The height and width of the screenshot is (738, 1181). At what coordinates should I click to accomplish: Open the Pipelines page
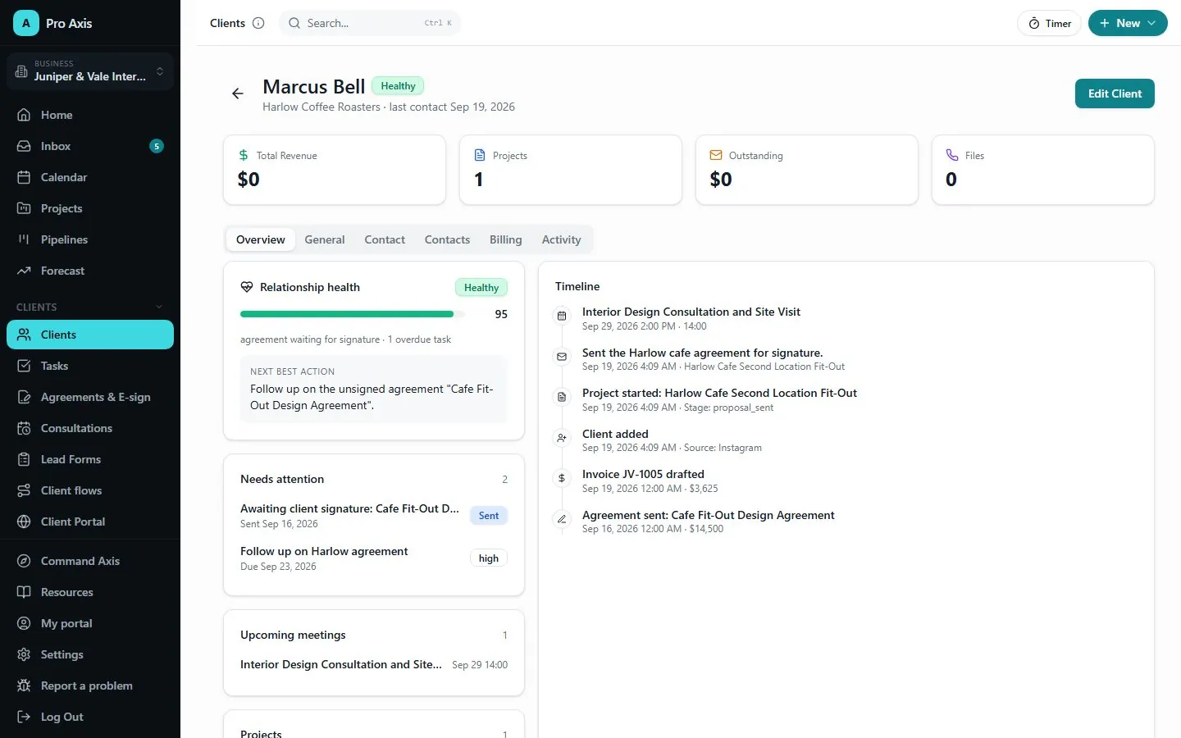click(x=90, y=239)
